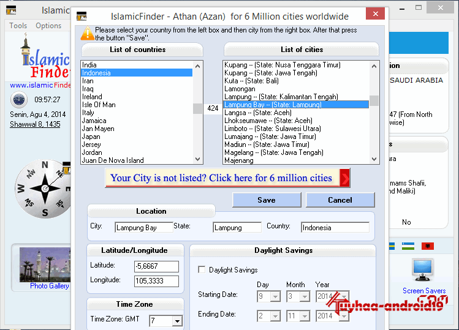Click the Longitude input field
The width and height of the screenshot is (459, 330).
(x=156, y=281)
